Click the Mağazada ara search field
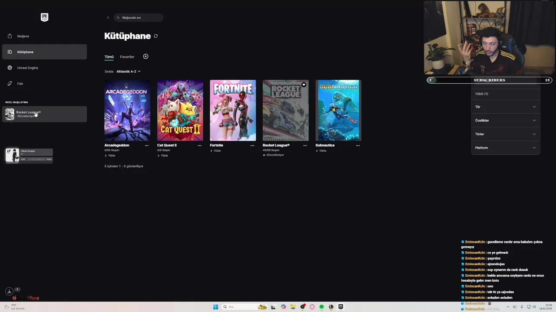The height and width of the screenshot is (312, 556). point(139,18)
